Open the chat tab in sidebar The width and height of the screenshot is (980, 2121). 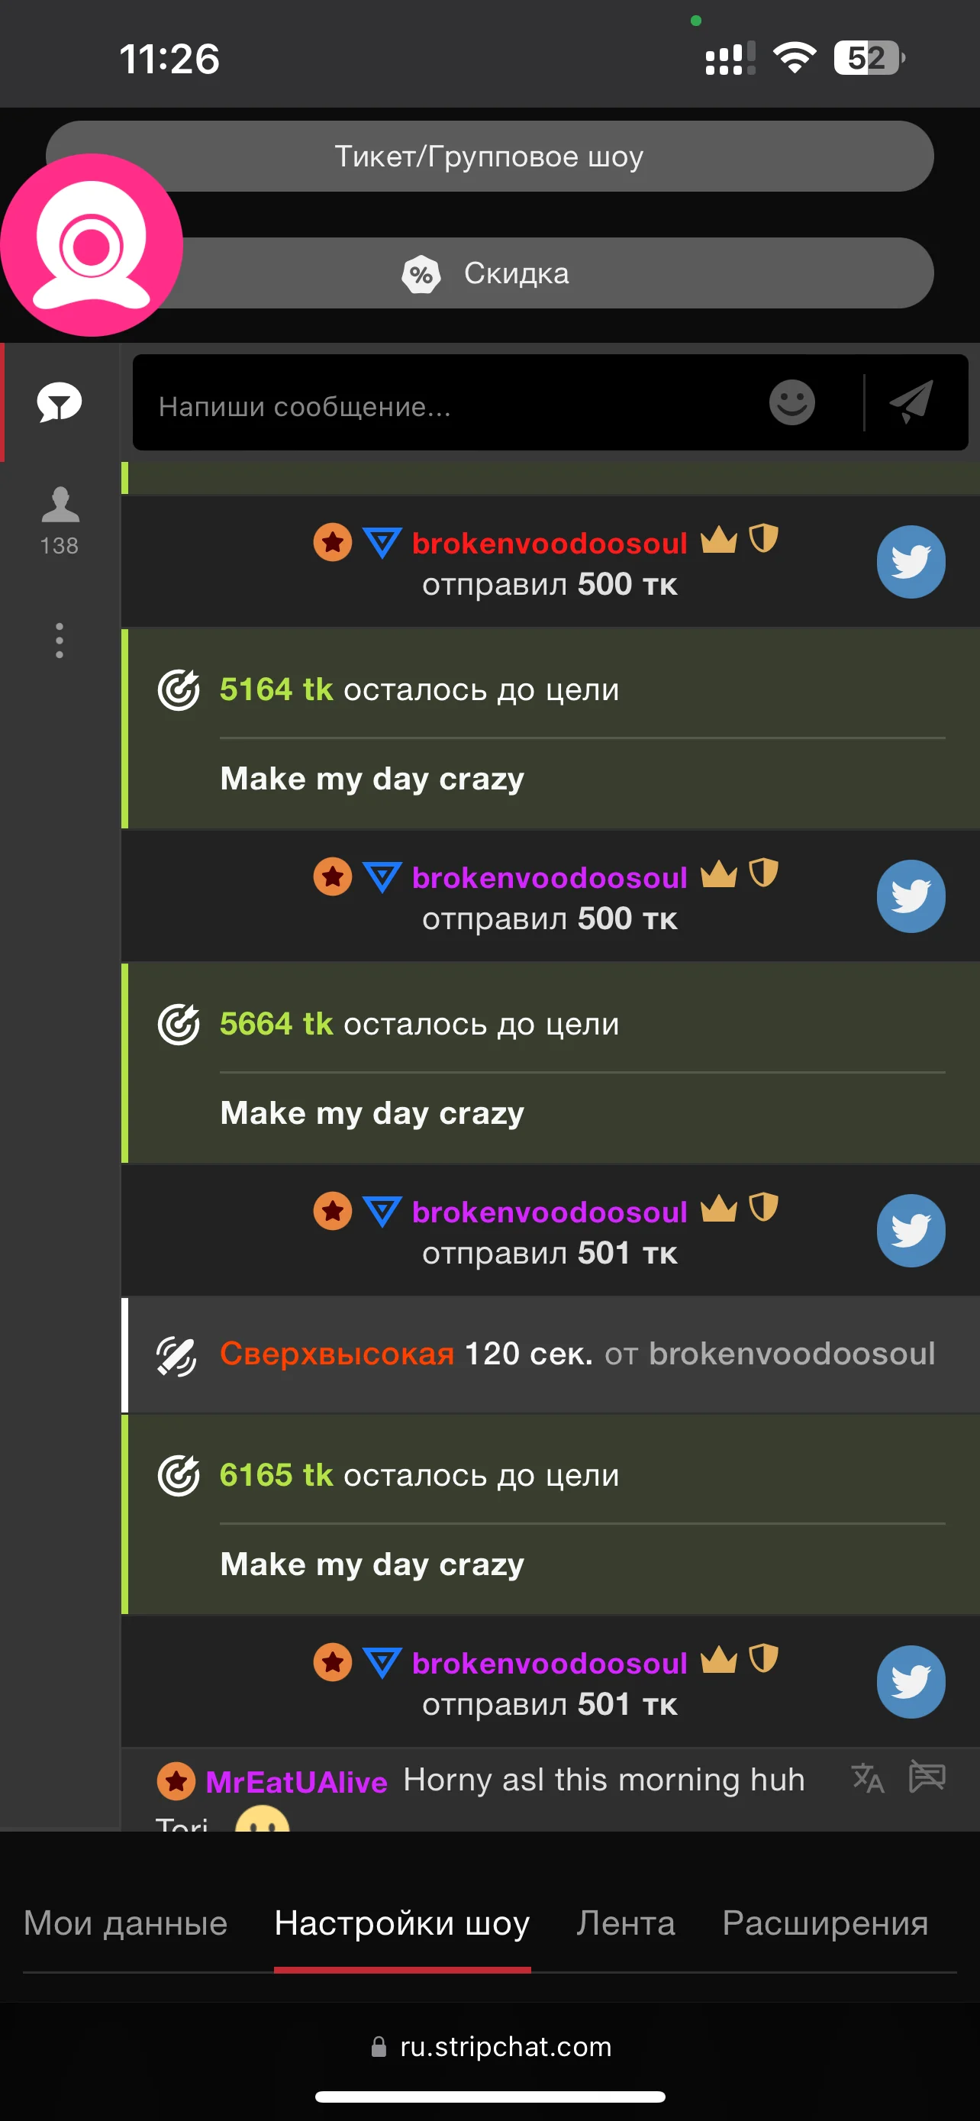point(60,402)
